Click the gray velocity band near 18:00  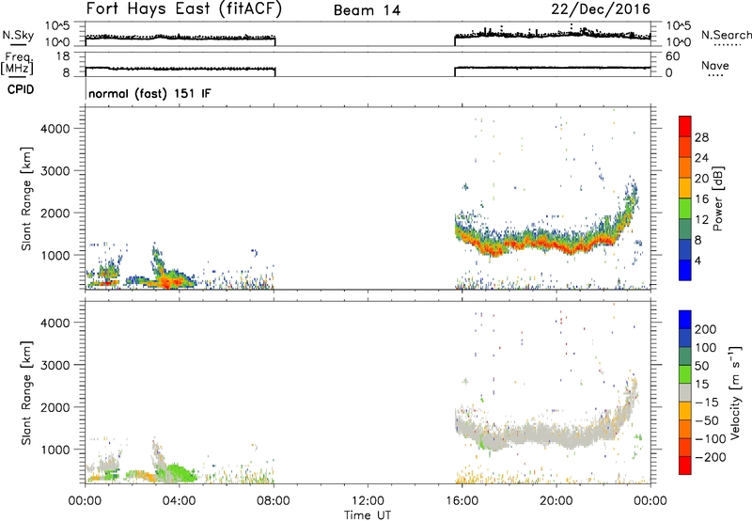click(x=509, y=435)
